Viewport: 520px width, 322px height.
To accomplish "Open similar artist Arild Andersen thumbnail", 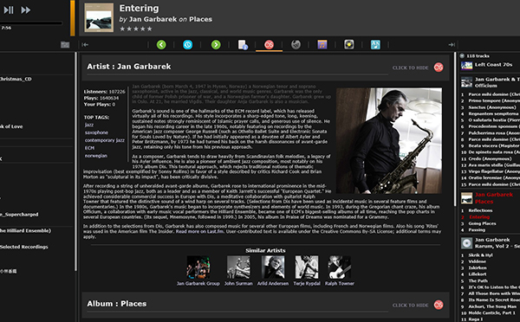I will (273, 267).
